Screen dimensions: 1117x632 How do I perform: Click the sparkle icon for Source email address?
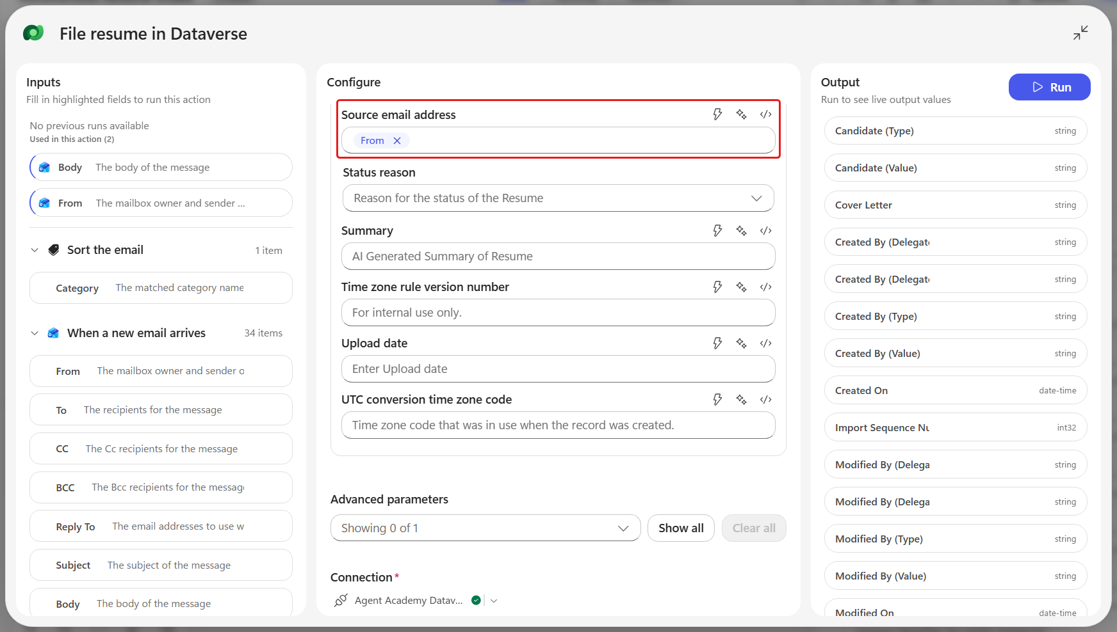click(x=741, y=115)
